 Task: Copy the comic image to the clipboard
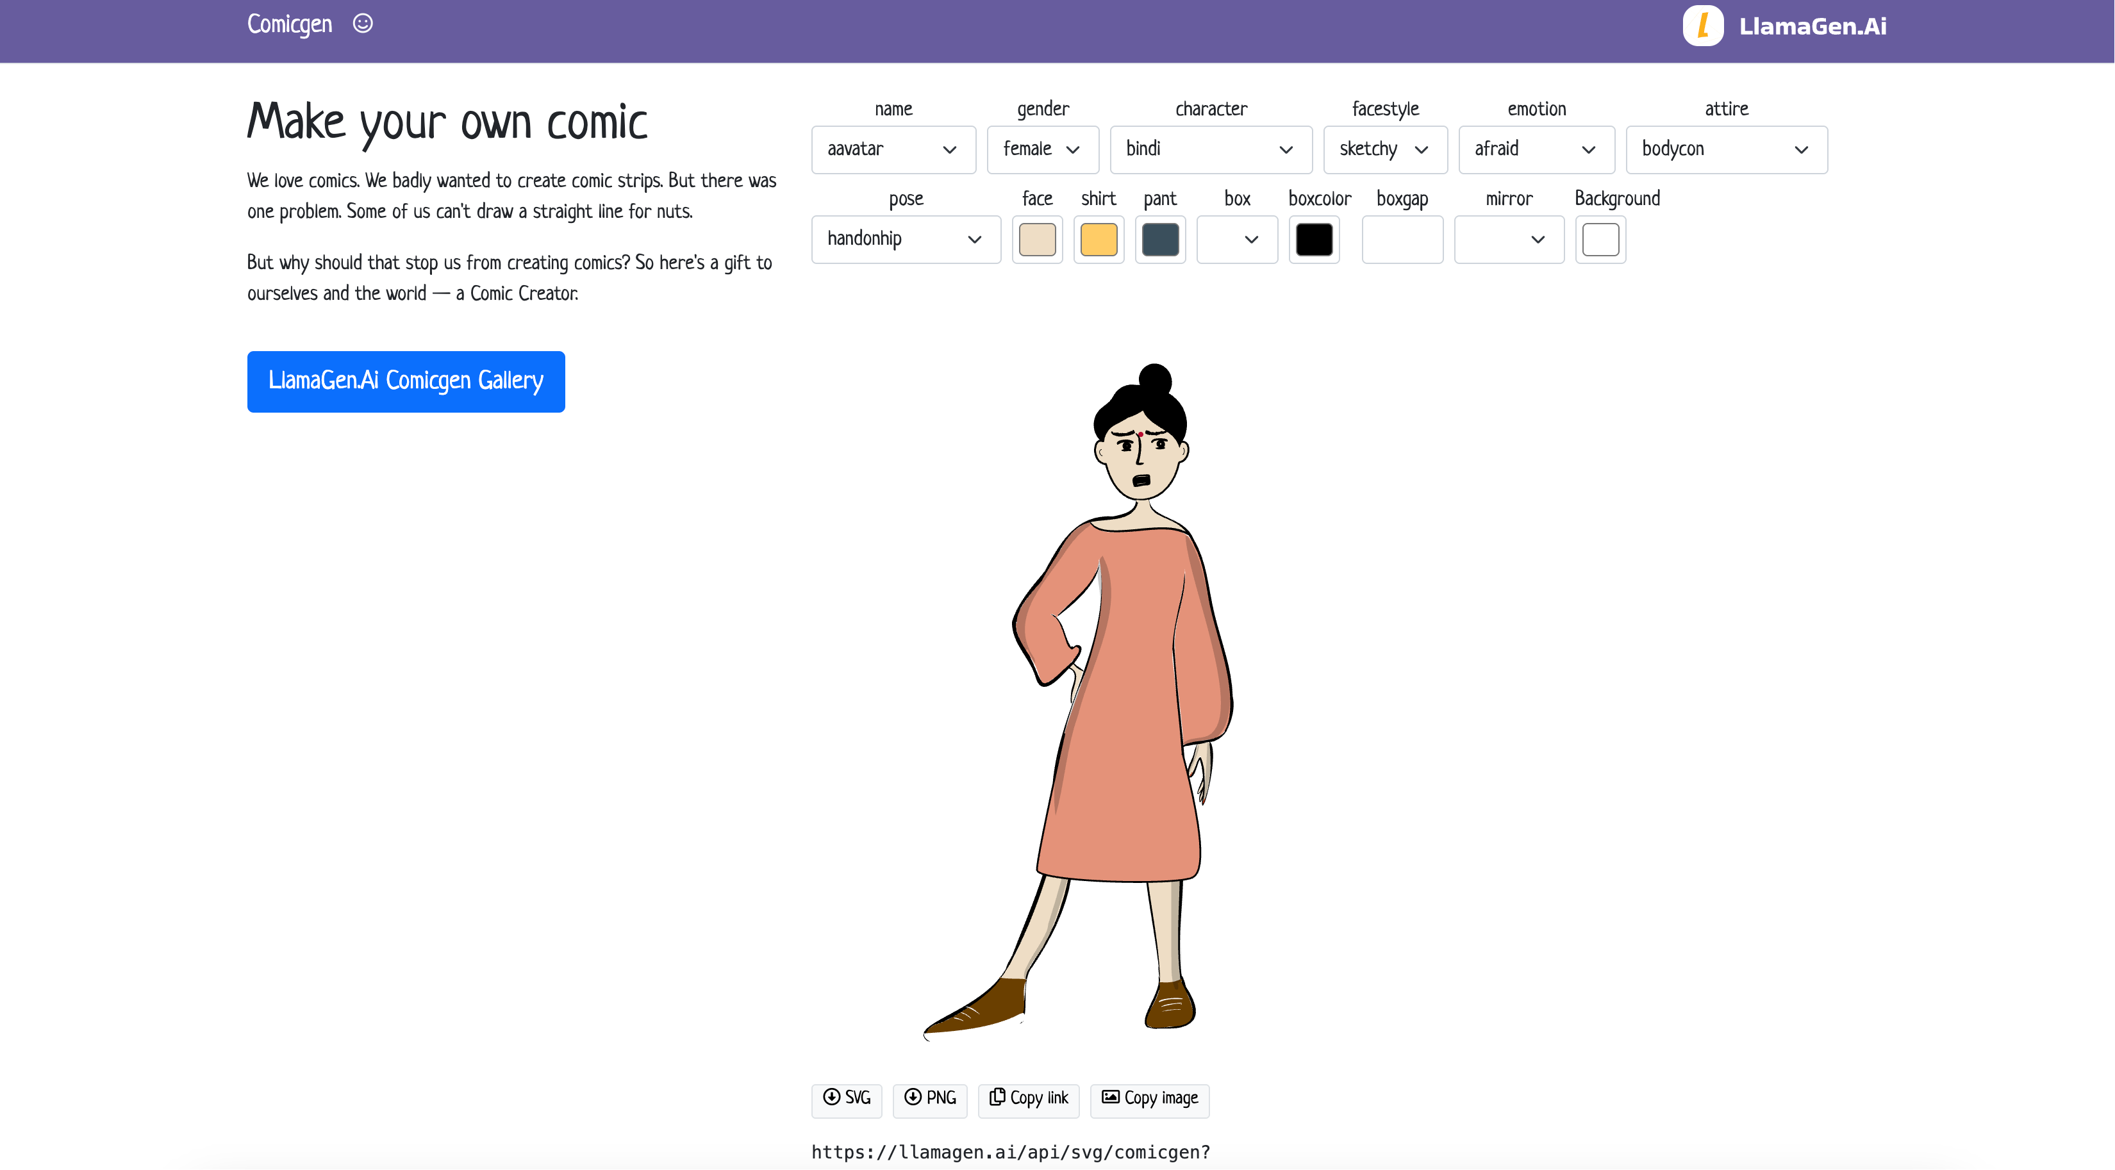pos(1149,1099)
